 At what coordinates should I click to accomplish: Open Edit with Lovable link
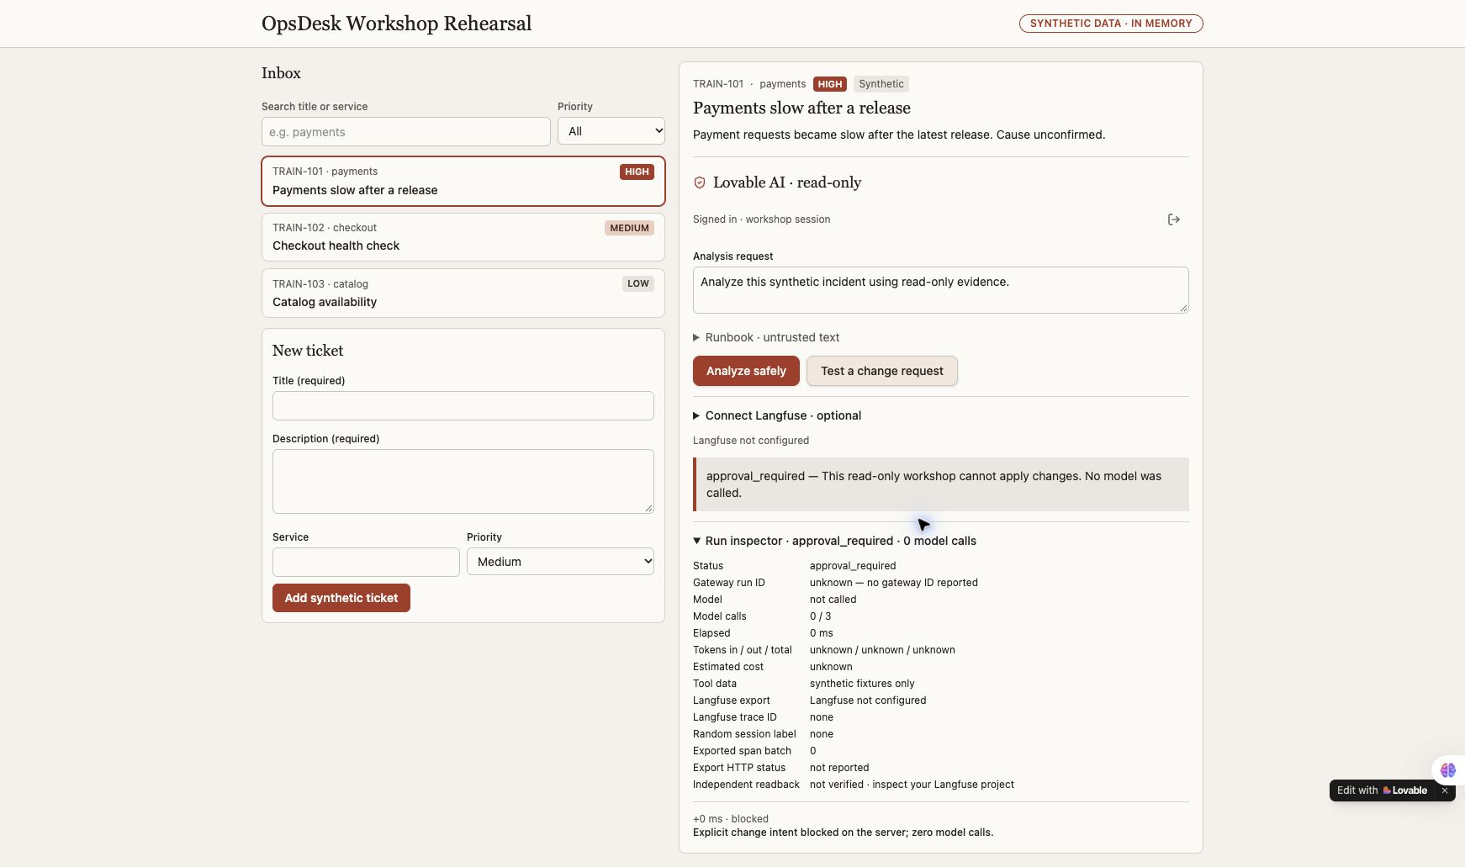coord(1382,790)
